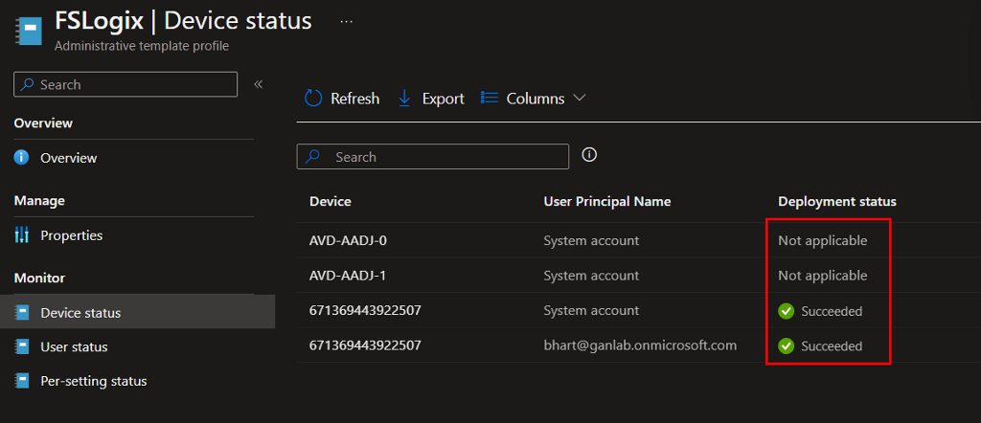
Task: Click the sidebar Search input field
Action: tap(134, 84)
